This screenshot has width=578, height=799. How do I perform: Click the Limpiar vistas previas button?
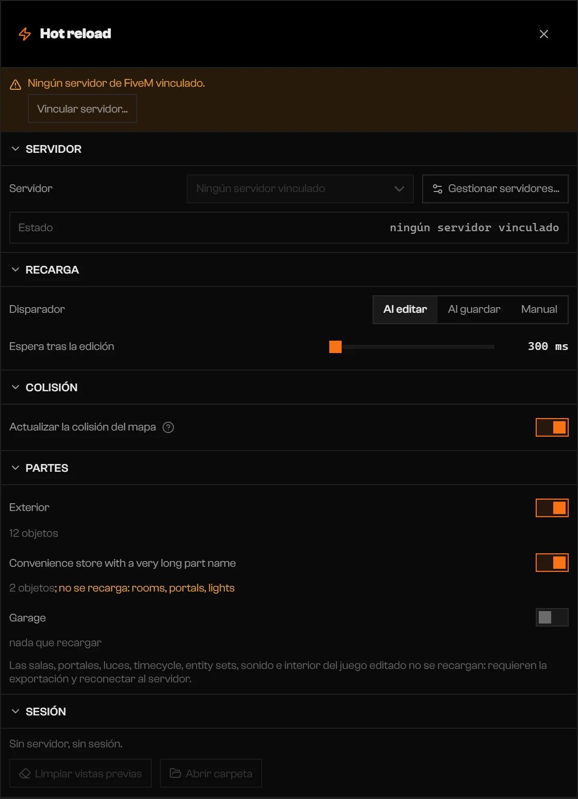pos(81,773)
